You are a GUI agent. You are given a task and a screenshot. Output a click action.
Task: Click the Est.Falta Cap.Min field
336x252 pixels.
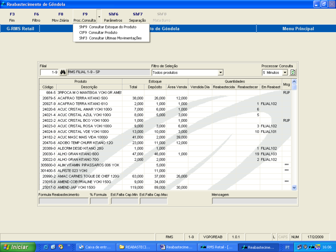tap(124, 201)
